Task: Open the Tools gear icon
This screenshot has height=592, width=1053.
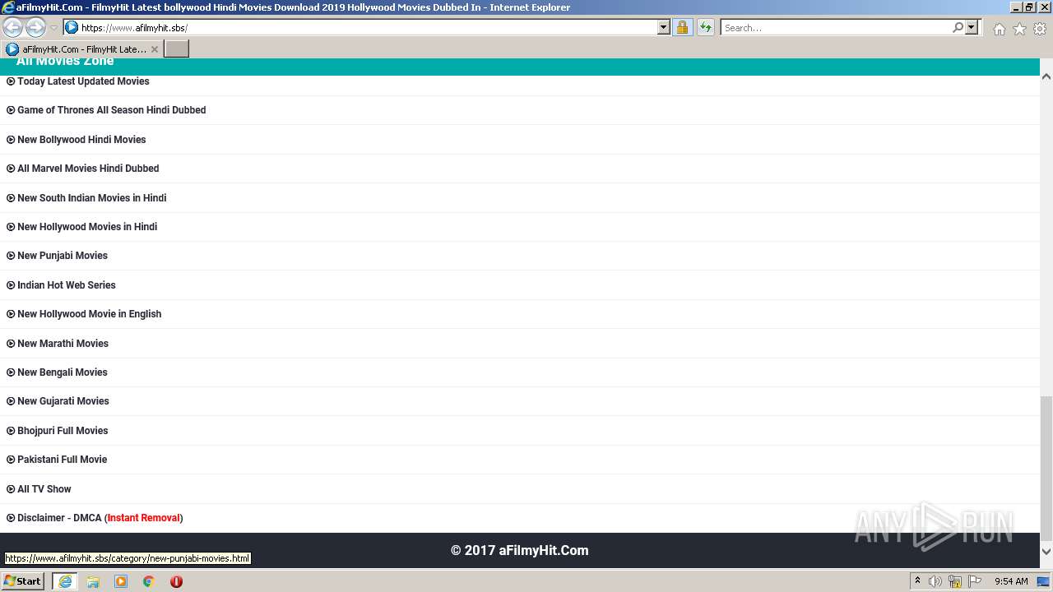Action: tap(1040, 29)
